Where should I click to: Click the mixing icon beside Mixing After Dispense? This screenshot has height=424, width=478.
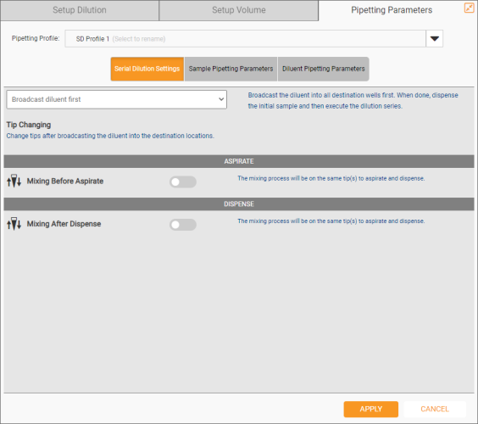[x=14, y=224]
